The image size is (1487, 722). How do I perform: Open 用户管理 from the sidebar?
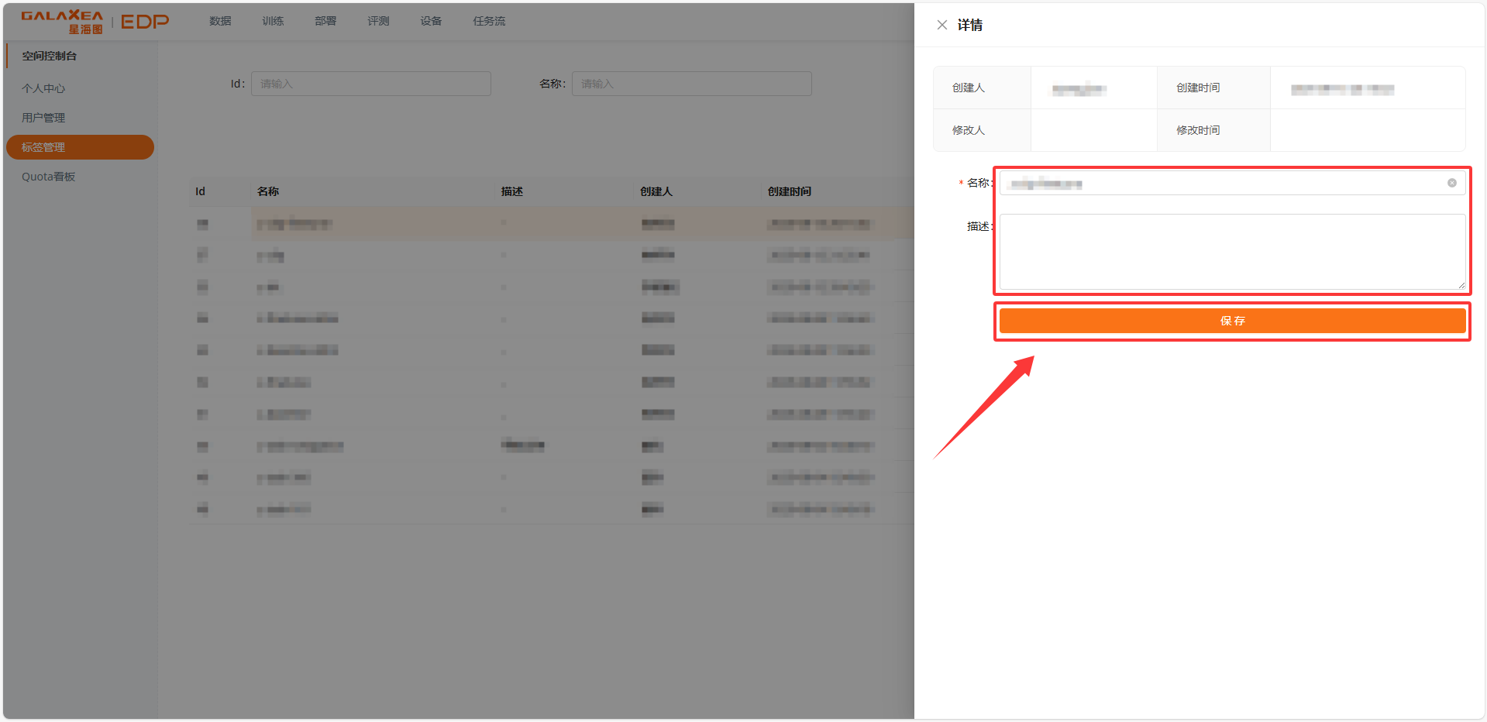[43, 117]
